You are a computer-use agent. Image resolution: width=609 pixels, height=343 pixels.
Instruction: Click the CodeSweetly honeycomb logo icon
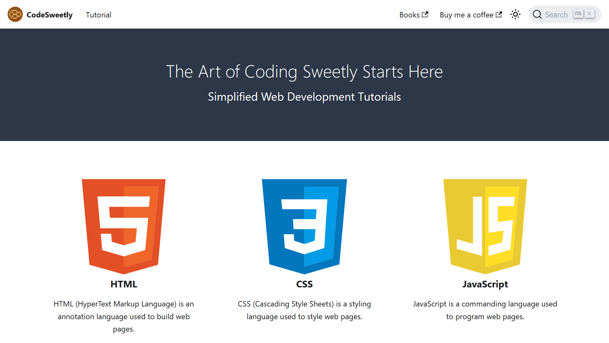15,15
